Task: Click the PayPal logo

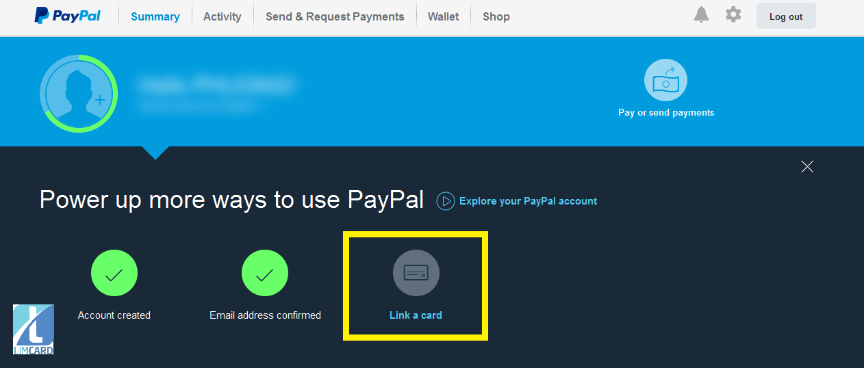Action: click(x=67, y=15)
